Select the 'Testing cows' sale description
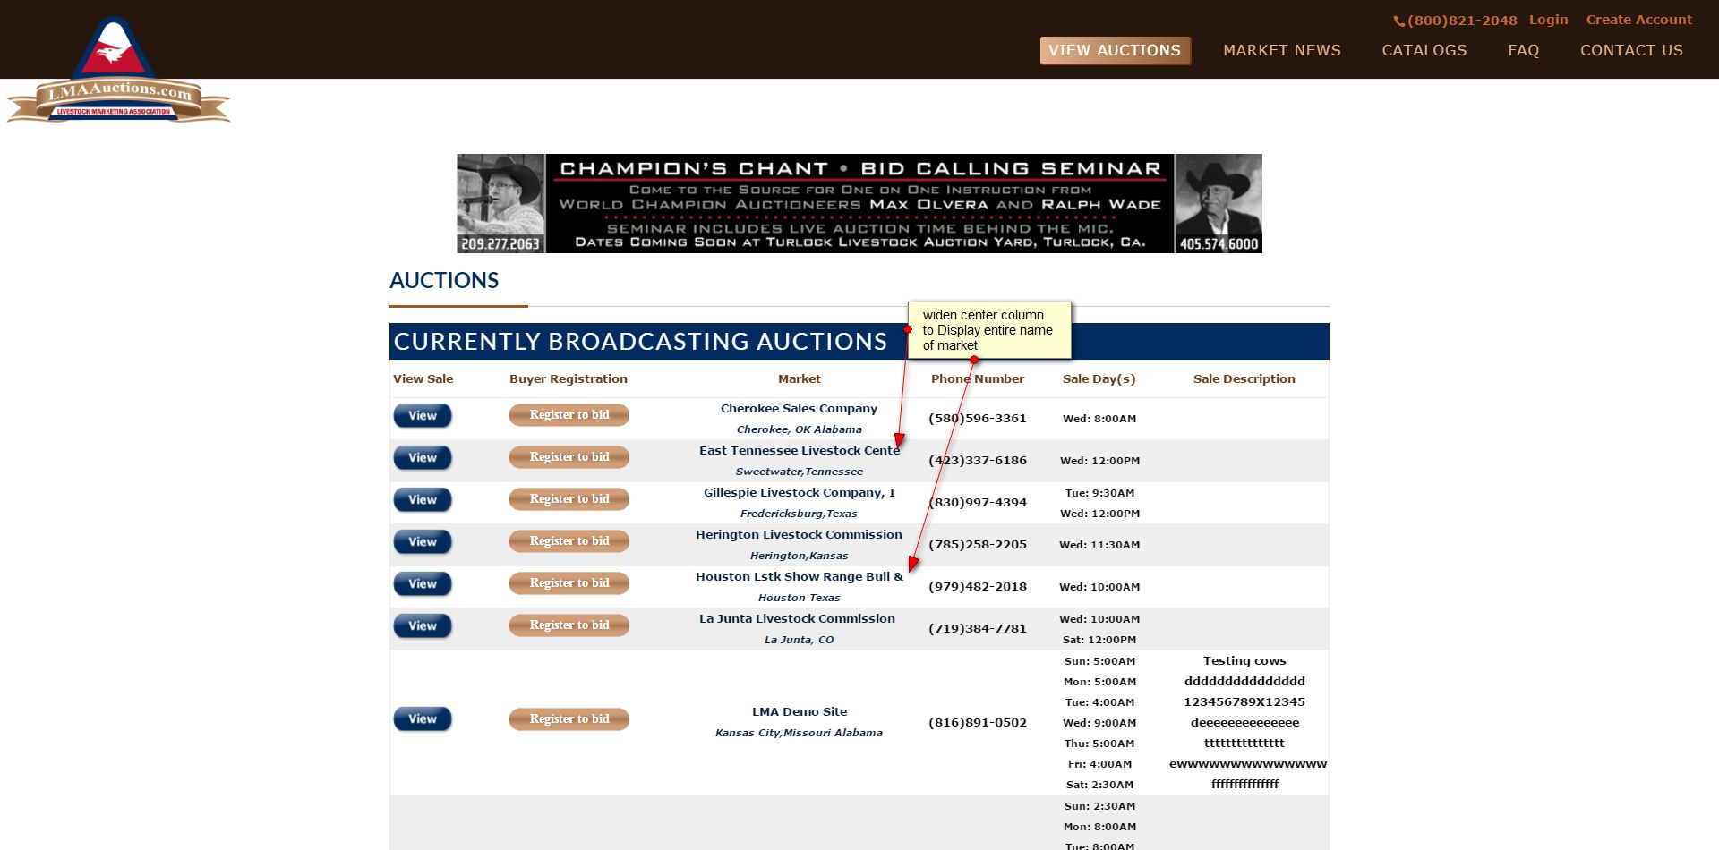The height and width of the screenshot is (850, 1719). point(1244,661)
